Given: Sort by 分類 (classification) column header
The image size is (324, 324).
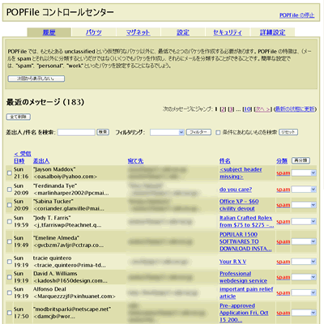Looking at the screenshot, I should point(282,161).
